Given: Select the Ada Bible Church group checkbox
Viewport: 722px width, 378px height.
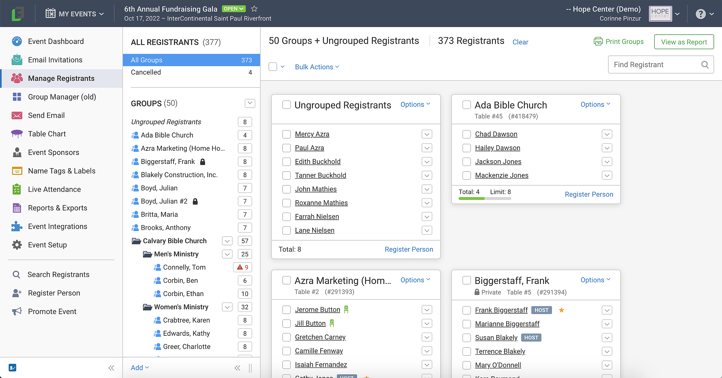Looking at the screenshot, I should [x=466, y=105].
